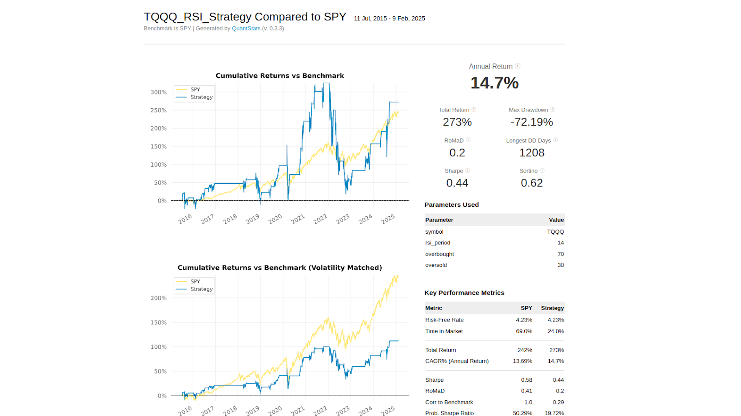Click the 13.69% SPY CAGR cell
Viewport: 741px width, 416px height.
[522, 361]
